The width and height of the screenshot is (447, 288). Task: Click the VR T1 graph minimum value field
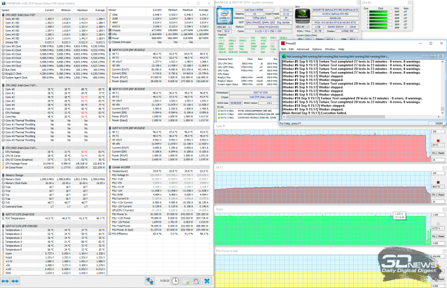tap(438, 201)
